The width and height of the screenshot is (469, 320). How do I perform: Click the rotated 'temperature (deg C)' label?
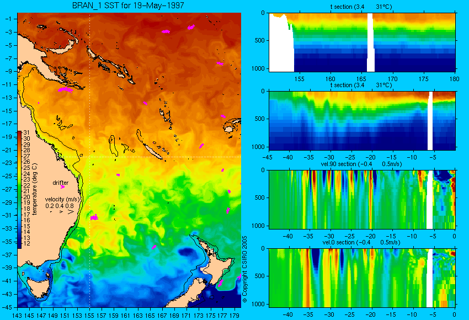coord(34,189)
